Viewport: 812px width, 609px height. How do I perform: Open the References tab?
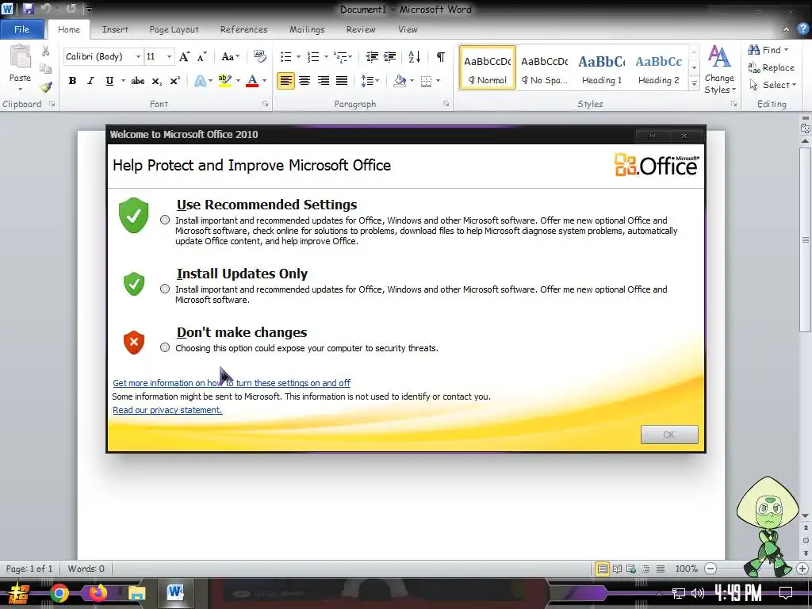click(244, 29)
